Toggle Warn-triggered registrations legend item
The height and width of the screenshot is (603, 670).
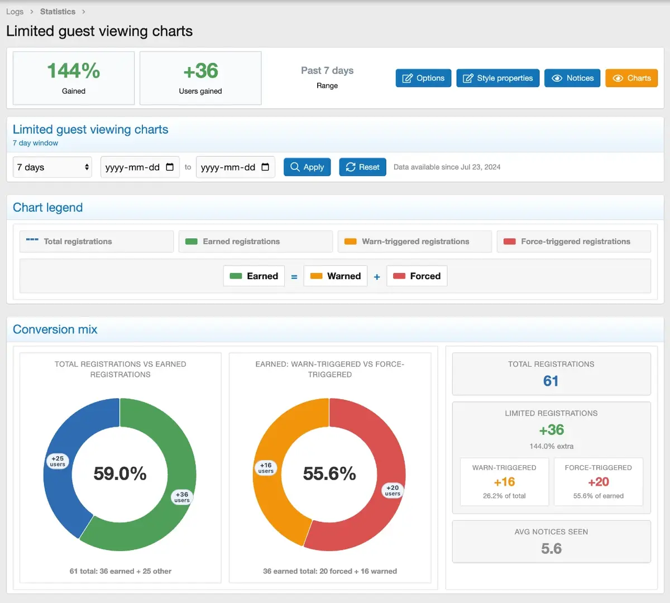click(414, 242)
